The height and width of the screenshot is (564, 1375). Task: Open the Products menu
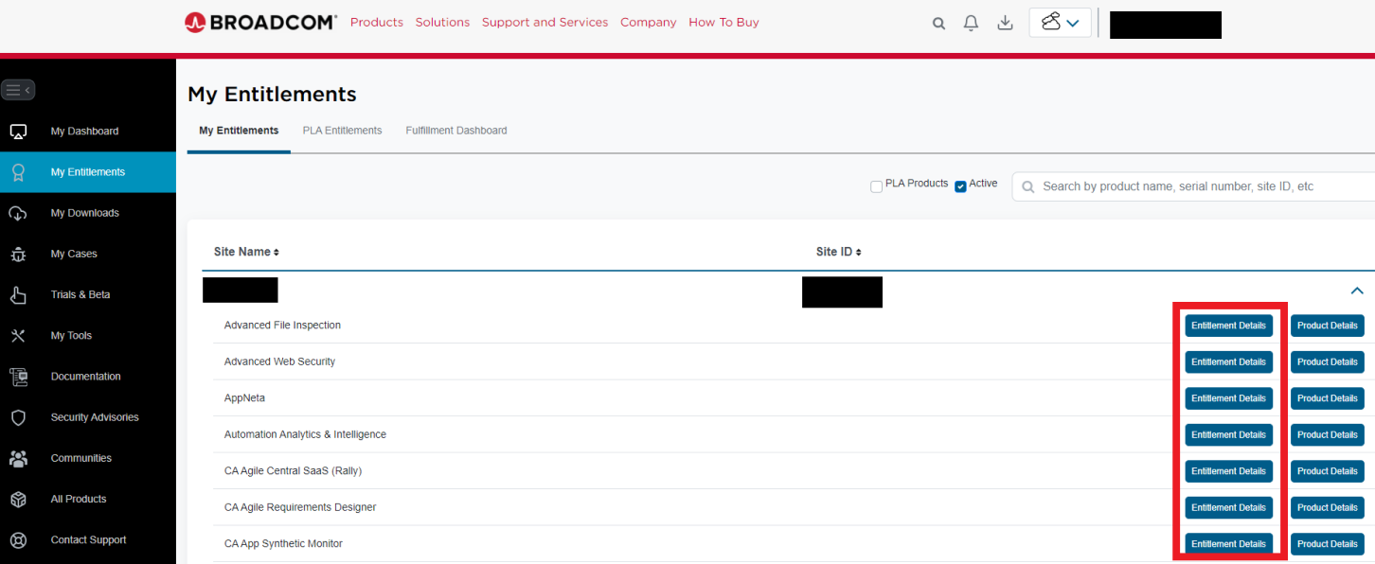377,23
